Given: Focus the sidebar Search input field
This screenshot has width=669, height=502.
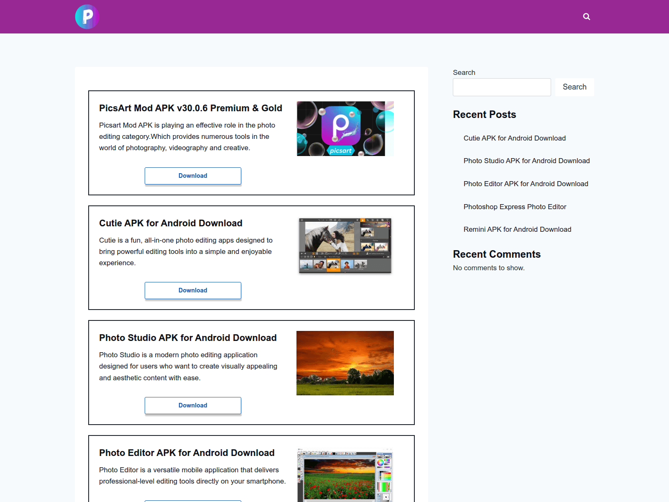Looking at the screenshot, I should (x=502, y=87).
